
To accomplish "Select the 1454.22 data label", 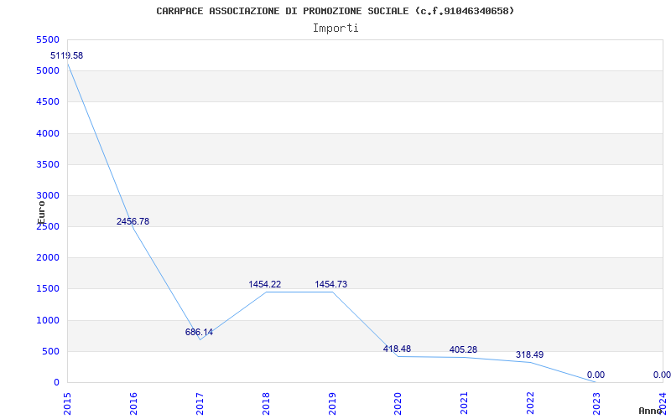I will tap(265, 284).
